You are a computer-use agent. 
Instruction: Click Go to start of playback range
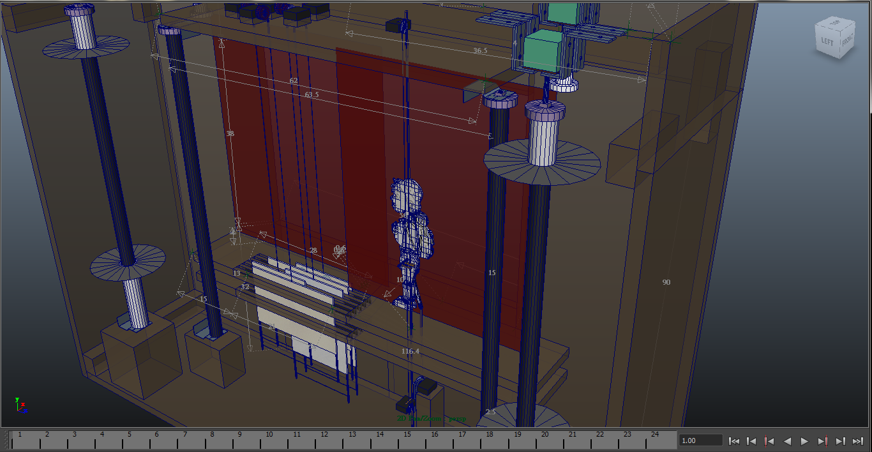(x=734, y=441)
